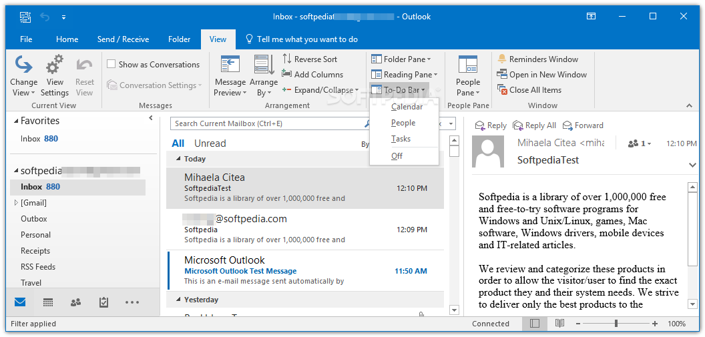Click the To-Do Bar dropdown button
Viewport: 705px width, 337px height.
tap(399, 90)
